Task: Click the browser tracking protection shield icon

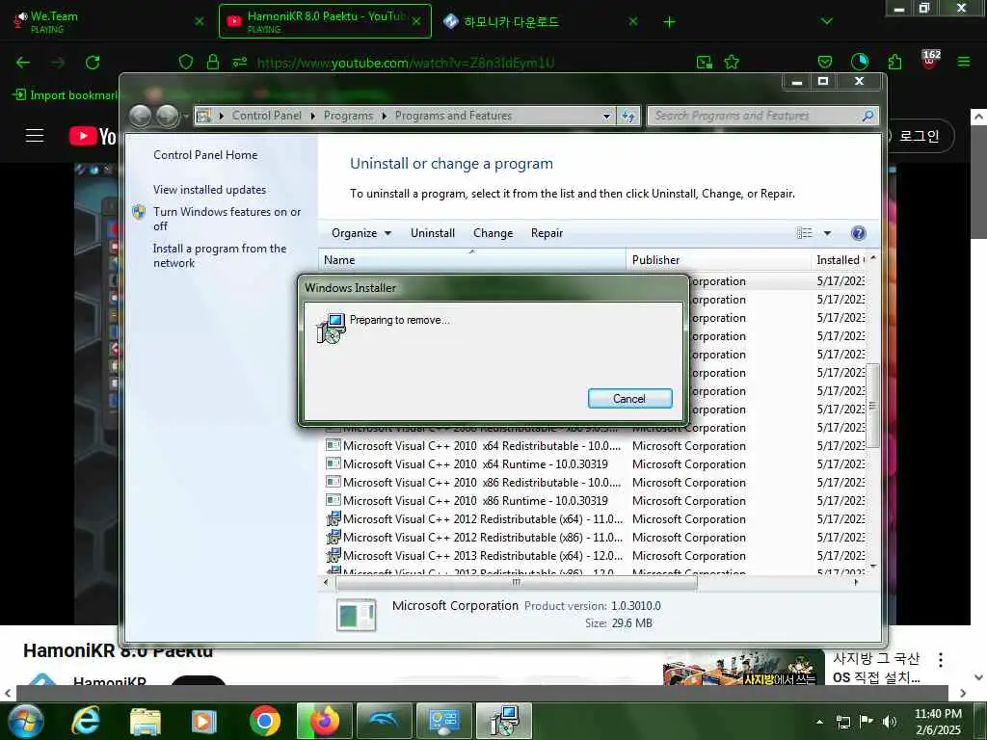Action: [186, 62]
